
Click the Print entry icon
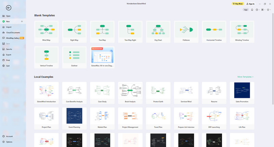pyautogui.click(x=3, y=60)
